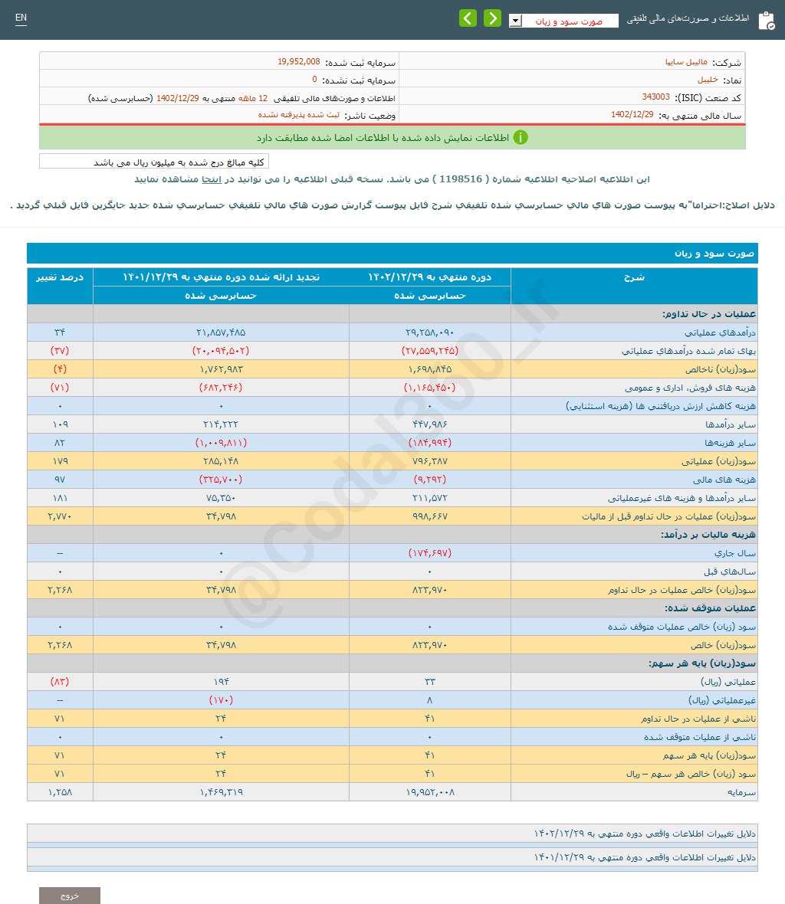Click value ۱,۴۶۹,۳۱۹ capital prior

click(221, 792)
